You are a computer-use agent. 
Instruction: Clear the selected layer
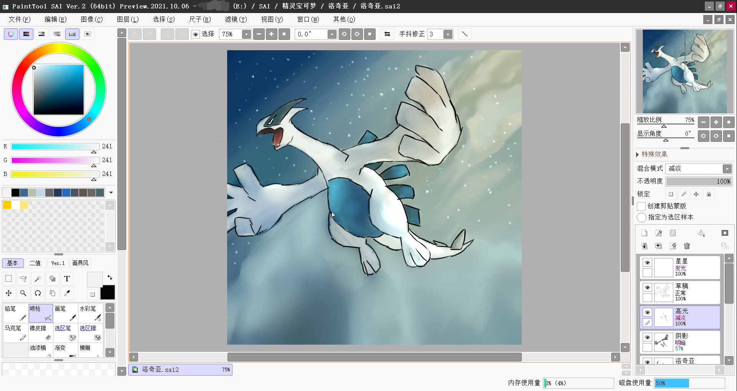(x=673, y=246)
